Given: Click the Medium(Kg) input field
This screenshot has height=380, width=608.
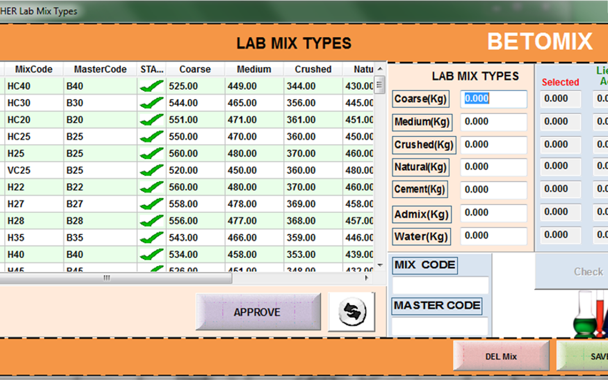Looking at the screenshot, I should click(493, 122).
